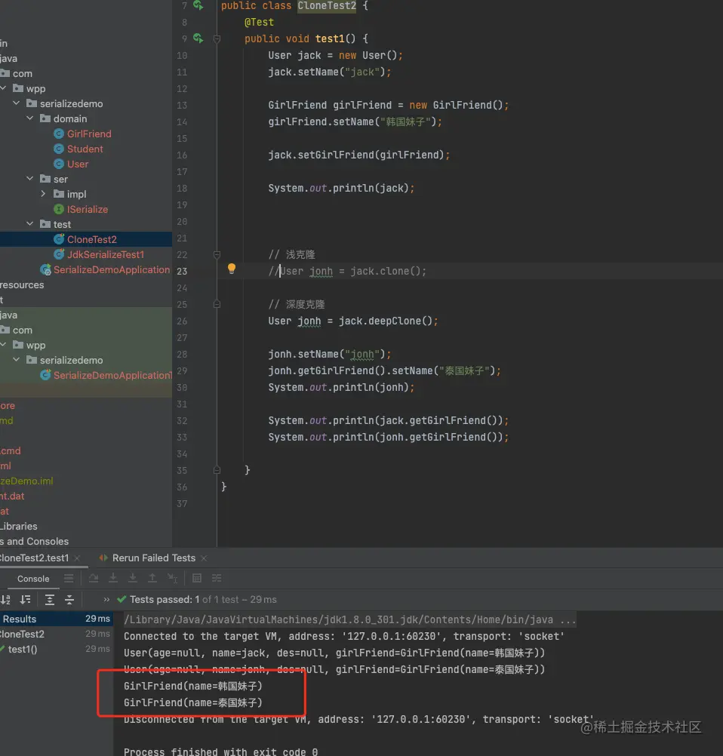Open the ISerialize interface file
The width and height of the screenshot is (723, 756).
88,209
